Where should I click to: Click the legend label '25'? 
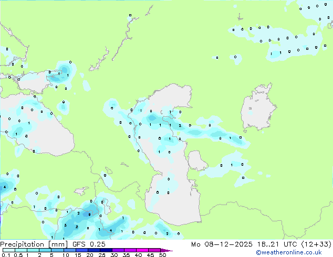pyautogui.click(x=102, y=255)
